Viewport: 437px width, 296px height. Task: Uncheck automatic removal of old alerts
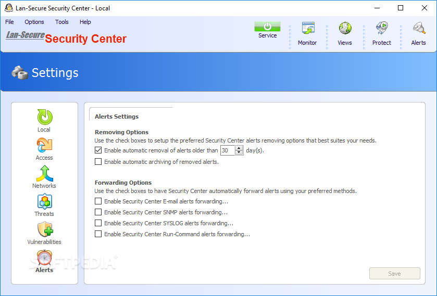tap(98, 150)
